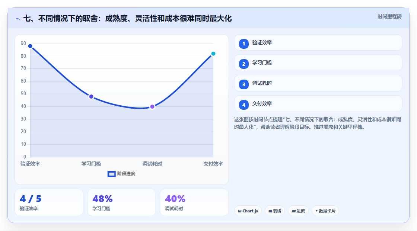Select the 验证效率 data point on the chart
Image resolution: width=417 pixels, height=231 pixels.
pyautogui.click(x=30, y=46)
